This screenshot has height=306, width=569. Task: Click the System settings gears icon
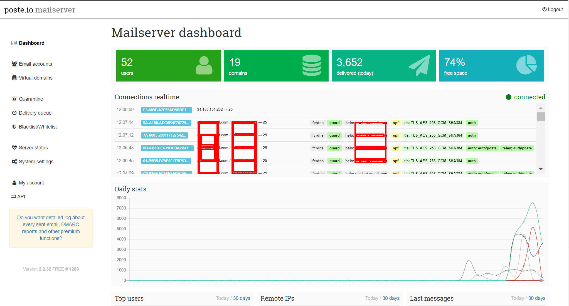point(14,162)
